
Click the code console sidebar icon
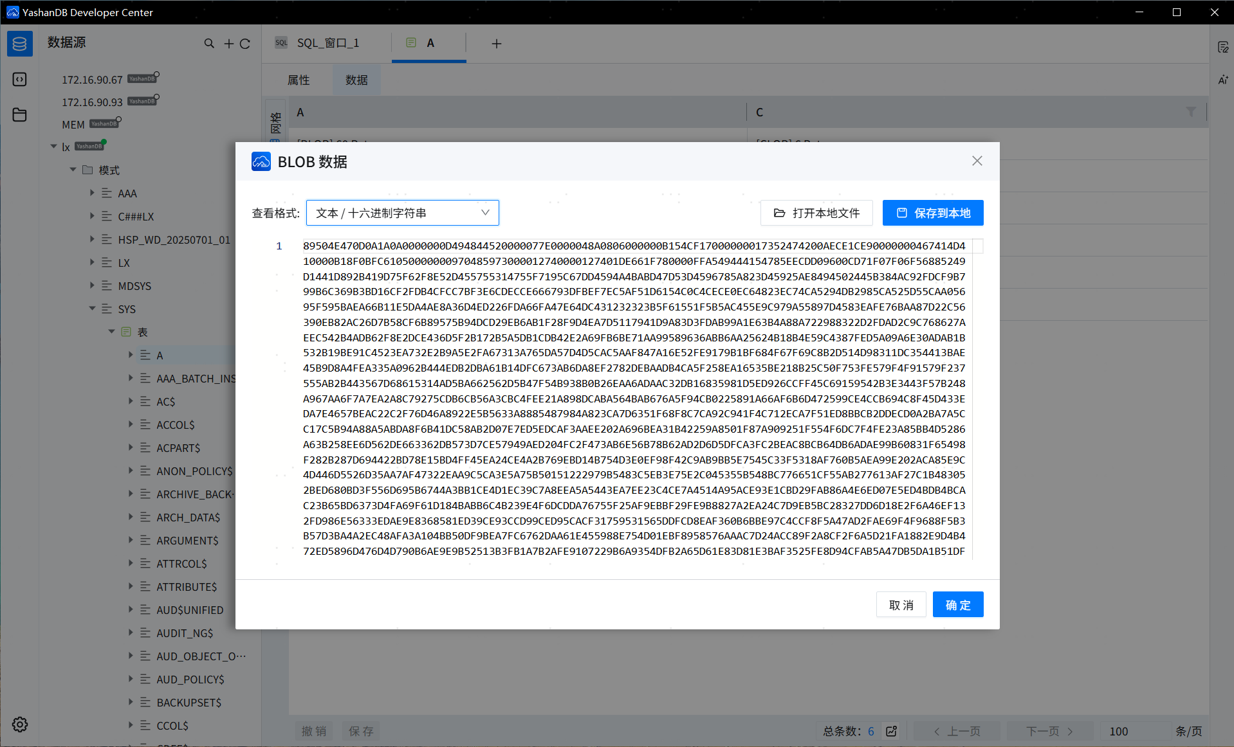tap(19, 79)
